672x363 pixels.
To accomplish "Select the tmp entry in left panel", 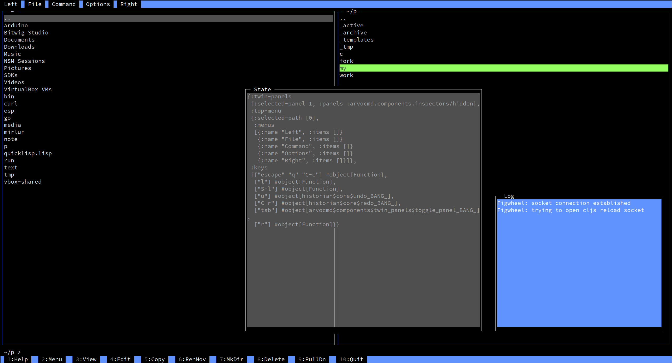I will point(9,175).
